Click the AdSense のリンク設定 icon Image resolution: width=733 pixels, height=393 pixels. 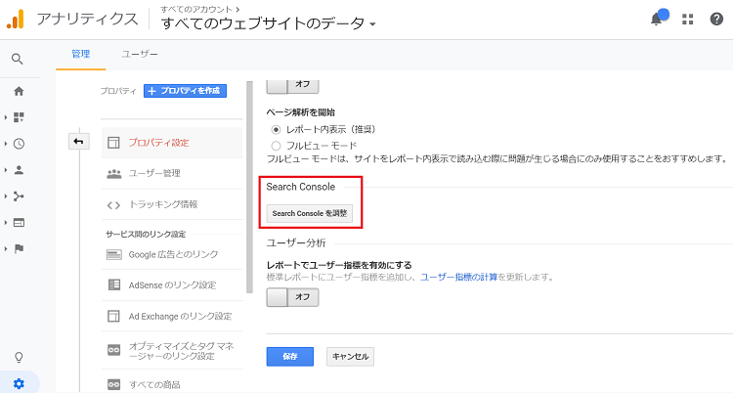tap(113, 284)
